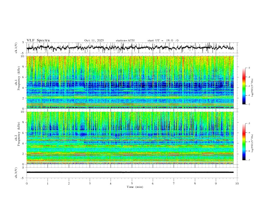The width and height of the screenshot is (267, 206).
Task: Click time axis tick label '7'
Action: click(174, 183)
